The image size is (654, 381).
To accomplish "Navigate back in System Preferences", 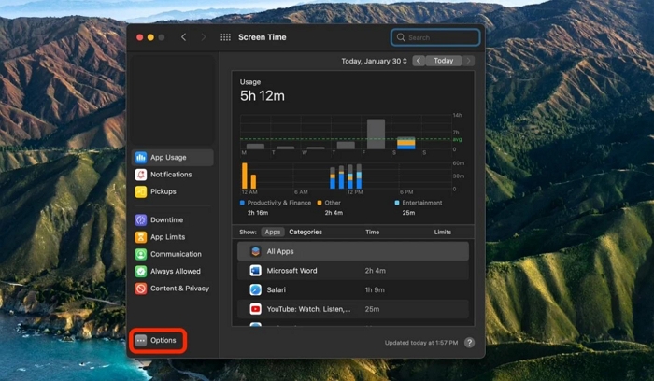I will [183, 37].
